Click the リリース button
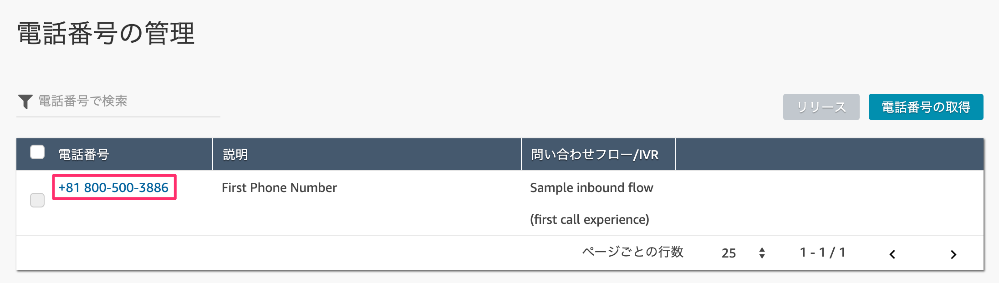This screenshot has width=999, height=283. 821,107
